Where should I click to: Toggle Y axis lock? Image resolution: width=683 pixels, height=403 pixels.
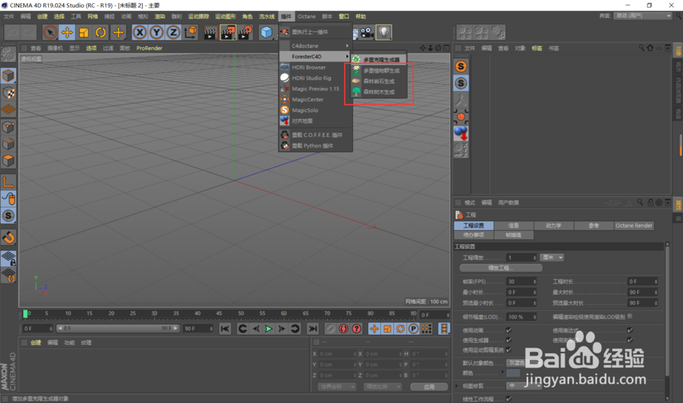[156, 32]
